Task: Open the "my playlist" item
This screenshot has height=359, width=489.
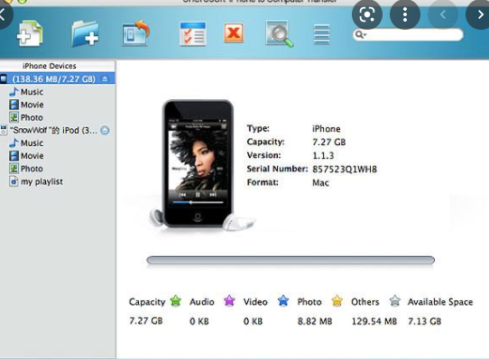Action: 36,181
